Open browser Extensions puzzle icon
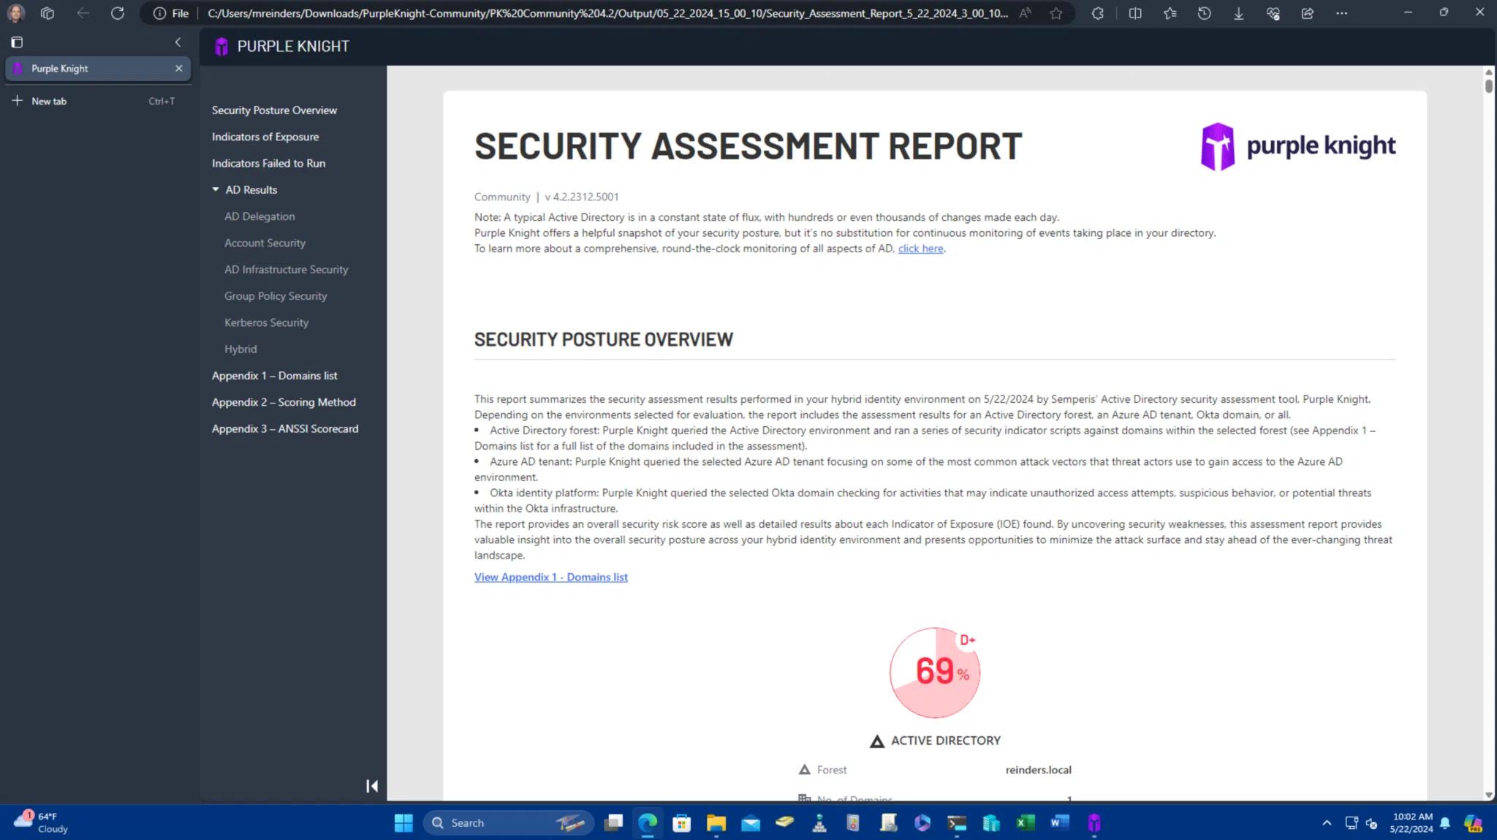Image resolution: width=1497 pixels, height=840 pixels. coord(1097,13)
